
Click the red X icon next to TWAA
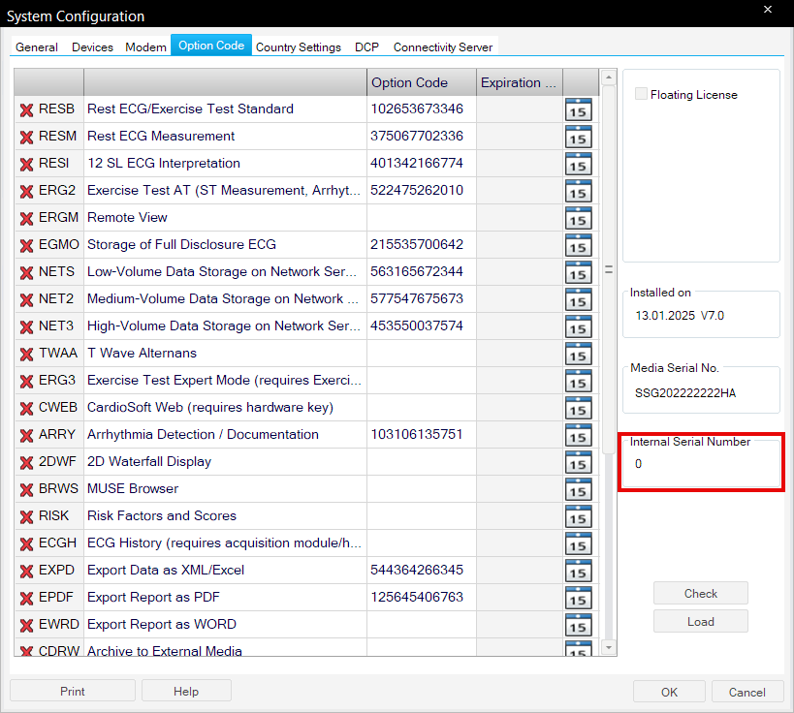(x=26, y=354)
